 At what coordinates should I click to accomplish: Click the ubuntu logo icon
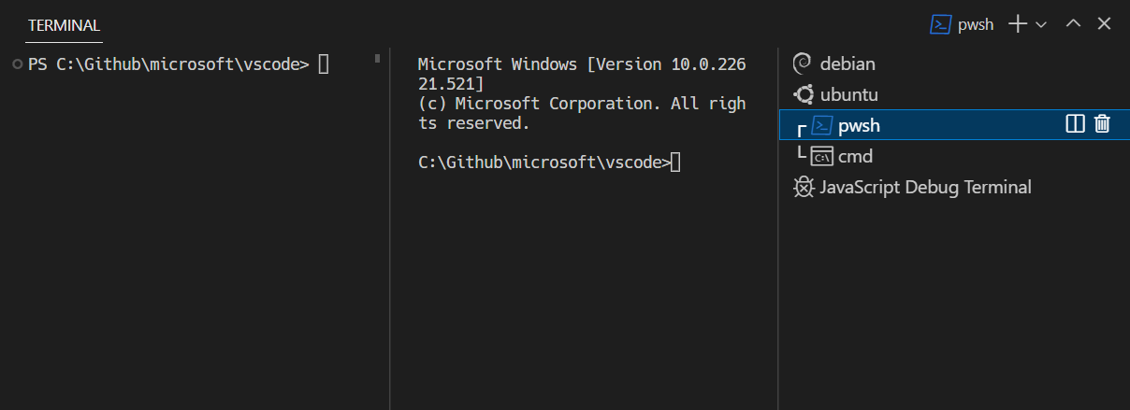pos(803,94)
